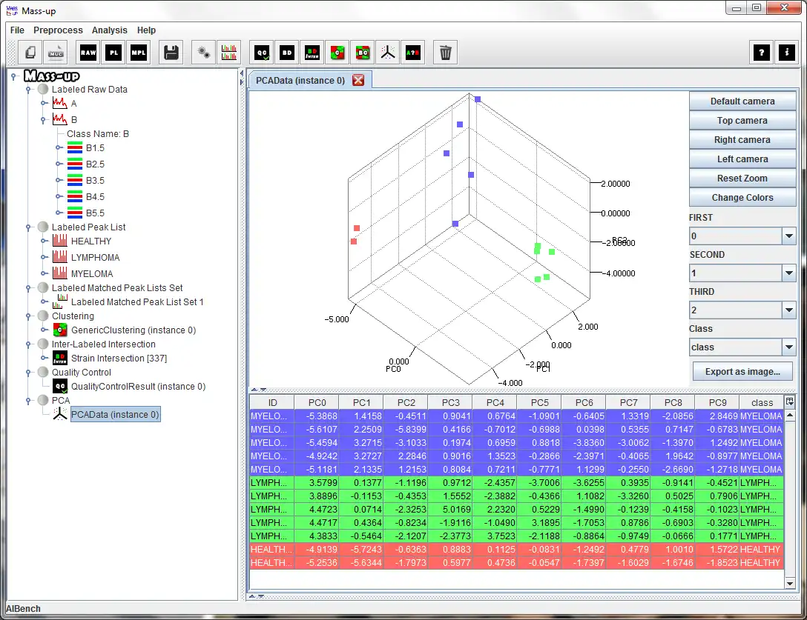Viewport: 807px width, 620px height.
Task: Click the PCA three-axis toolbar icon
Action: click(x=388, y=53)
